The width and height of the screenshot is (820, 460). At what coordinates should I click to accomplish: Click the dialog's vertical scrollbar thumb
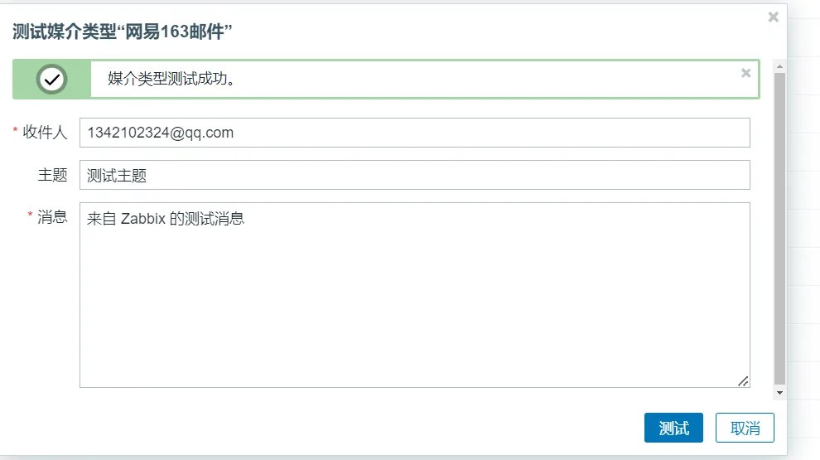[779, 224]
